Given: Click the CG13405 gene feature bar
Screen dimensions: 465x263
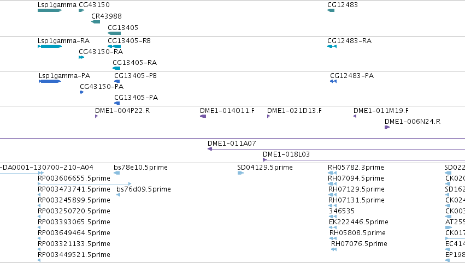Looking at the screenshot, I should click(x=114, y=33).
